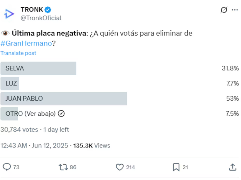Open the three-dot more options menu
Viewport: 241px width, 180px height.
235,10
